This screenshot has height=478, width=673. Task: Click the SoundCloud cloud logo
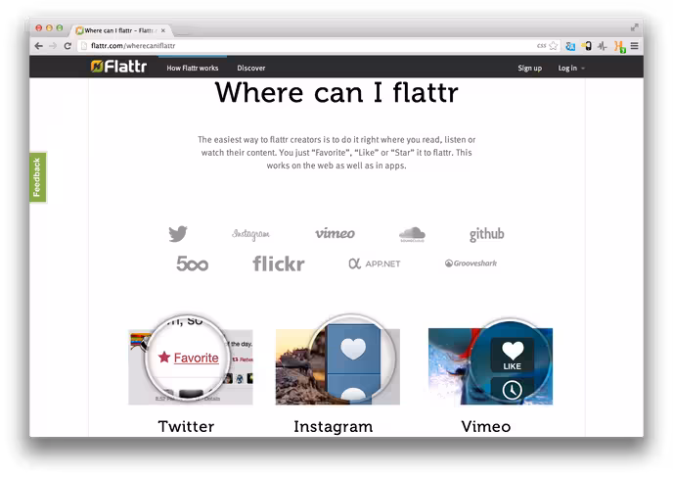412,234
